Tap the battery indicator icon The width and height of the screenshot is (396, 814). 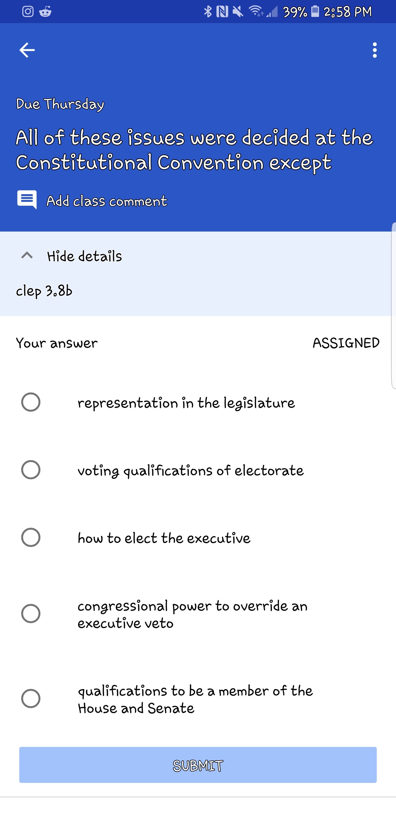click(315, 11)
